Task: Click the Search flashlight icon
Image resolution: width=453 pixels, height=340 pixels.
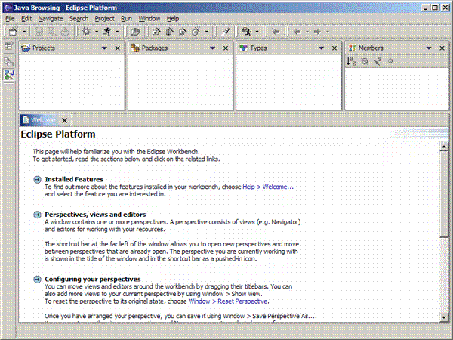Action: pos(226,32)
